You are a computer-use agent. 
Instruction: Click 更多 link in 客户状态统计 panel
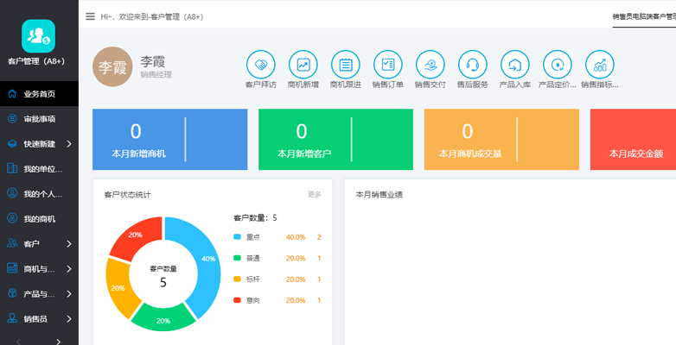(x=314, y=194)
